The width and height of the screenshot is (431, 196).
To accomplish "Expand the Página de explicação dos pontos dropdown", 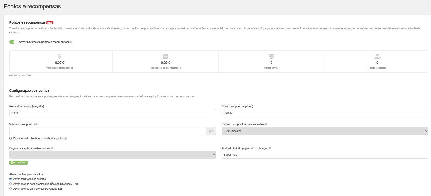I will pos(112,155).
